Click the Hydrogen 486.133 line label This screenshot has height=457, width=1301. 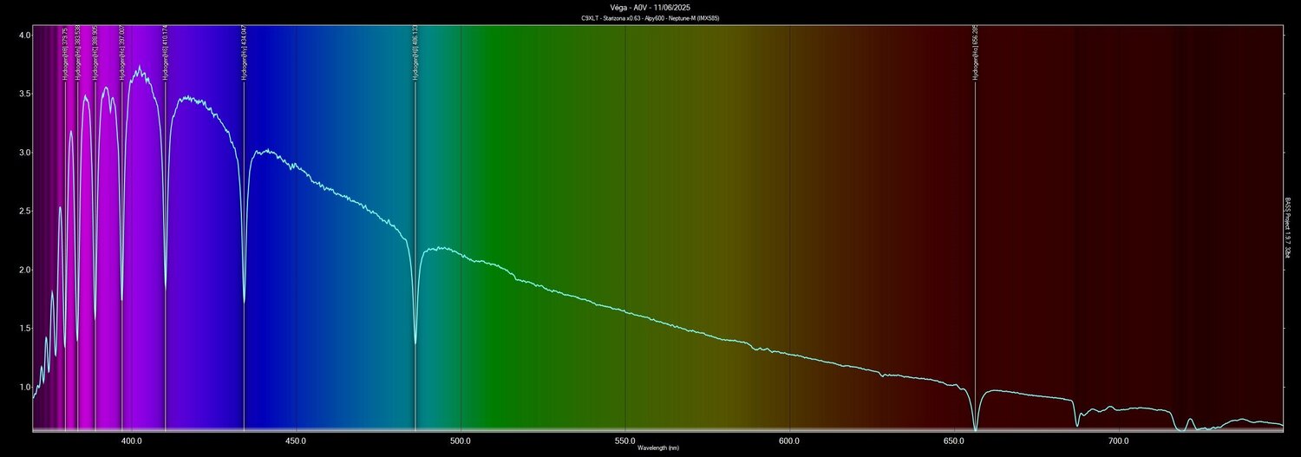click(415, 54)
